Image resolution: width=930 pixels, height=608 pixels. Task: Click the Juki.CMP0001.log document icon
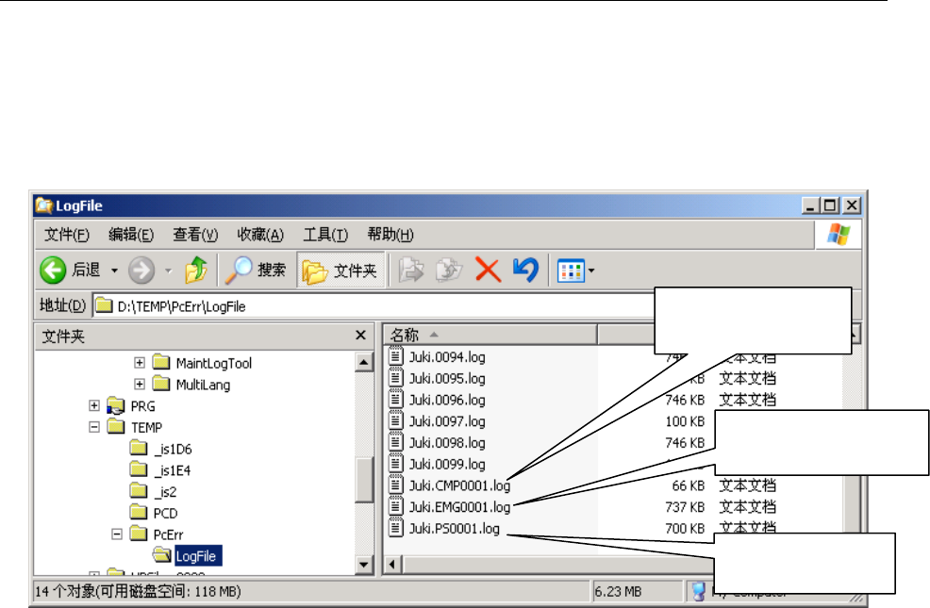point(396,485)
